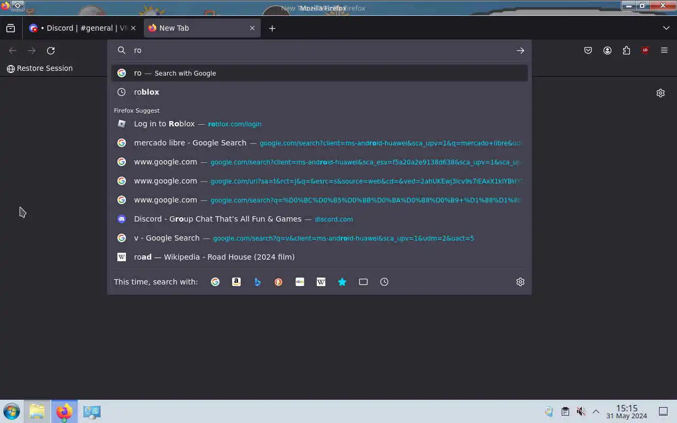
Task: Search this time with Wikipedia icon
Action: pyautogui.click(x=321, y=282)
